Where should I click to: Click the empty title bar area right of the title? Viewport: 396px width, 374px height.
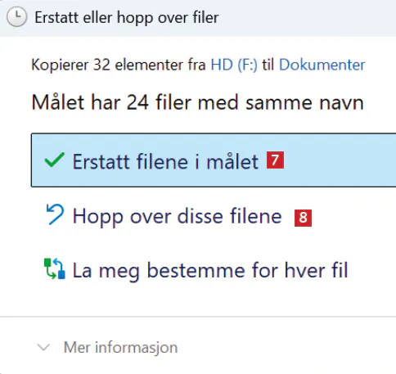tap(307, 18)
